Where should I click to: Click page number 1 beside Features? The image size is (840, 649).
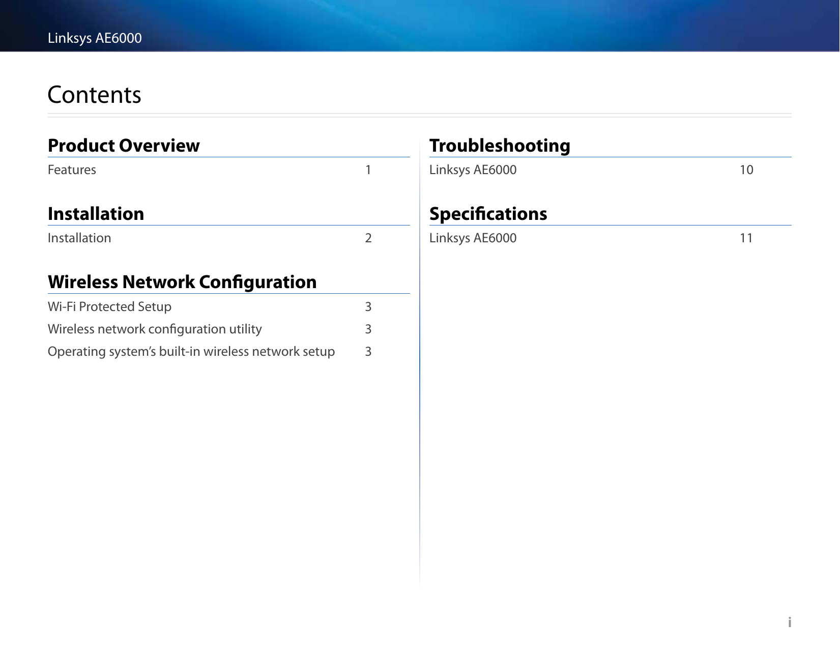[x=368, y=170]
